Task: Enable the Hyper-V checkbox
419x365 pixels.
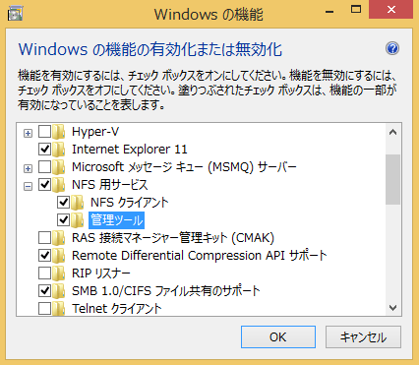Action: pyautogui.click(x=44, y=132)
